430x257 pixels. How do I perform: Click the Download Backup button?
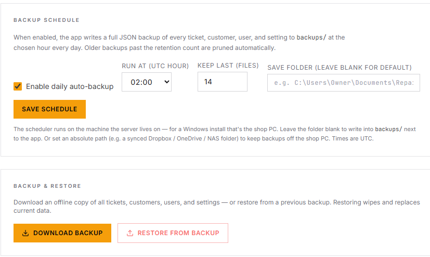click(62, 233)
